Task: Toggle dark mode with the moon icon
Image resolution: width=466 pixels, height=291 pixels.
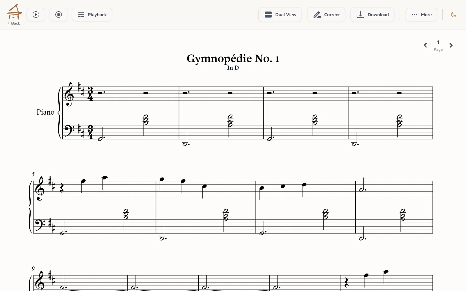Action: tap(453, 15)
